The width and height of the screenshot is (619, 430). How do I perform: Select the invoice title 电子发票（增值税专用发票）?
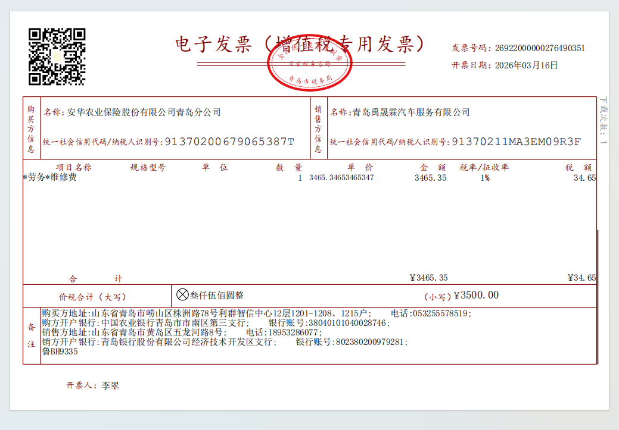tap(300, 45)
